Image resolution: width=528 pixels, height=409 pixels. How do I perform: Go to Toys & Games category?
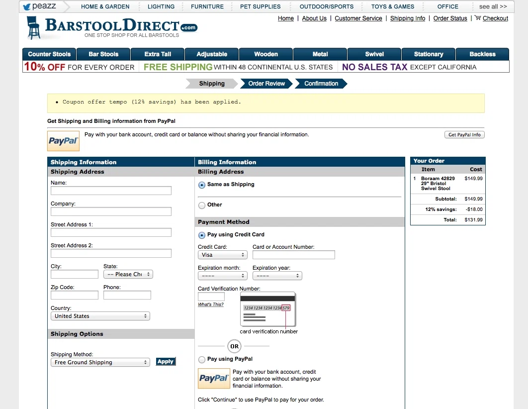tap(393, 6)
